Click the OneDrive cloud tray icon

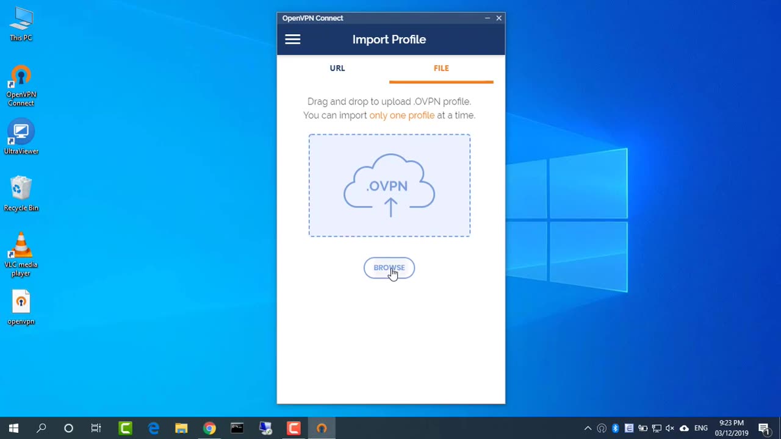tap(684, 428)
